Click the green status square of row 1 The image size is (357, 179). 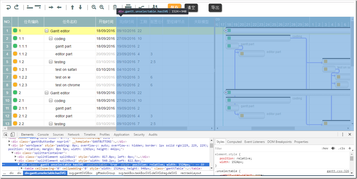tap(15, 30)
